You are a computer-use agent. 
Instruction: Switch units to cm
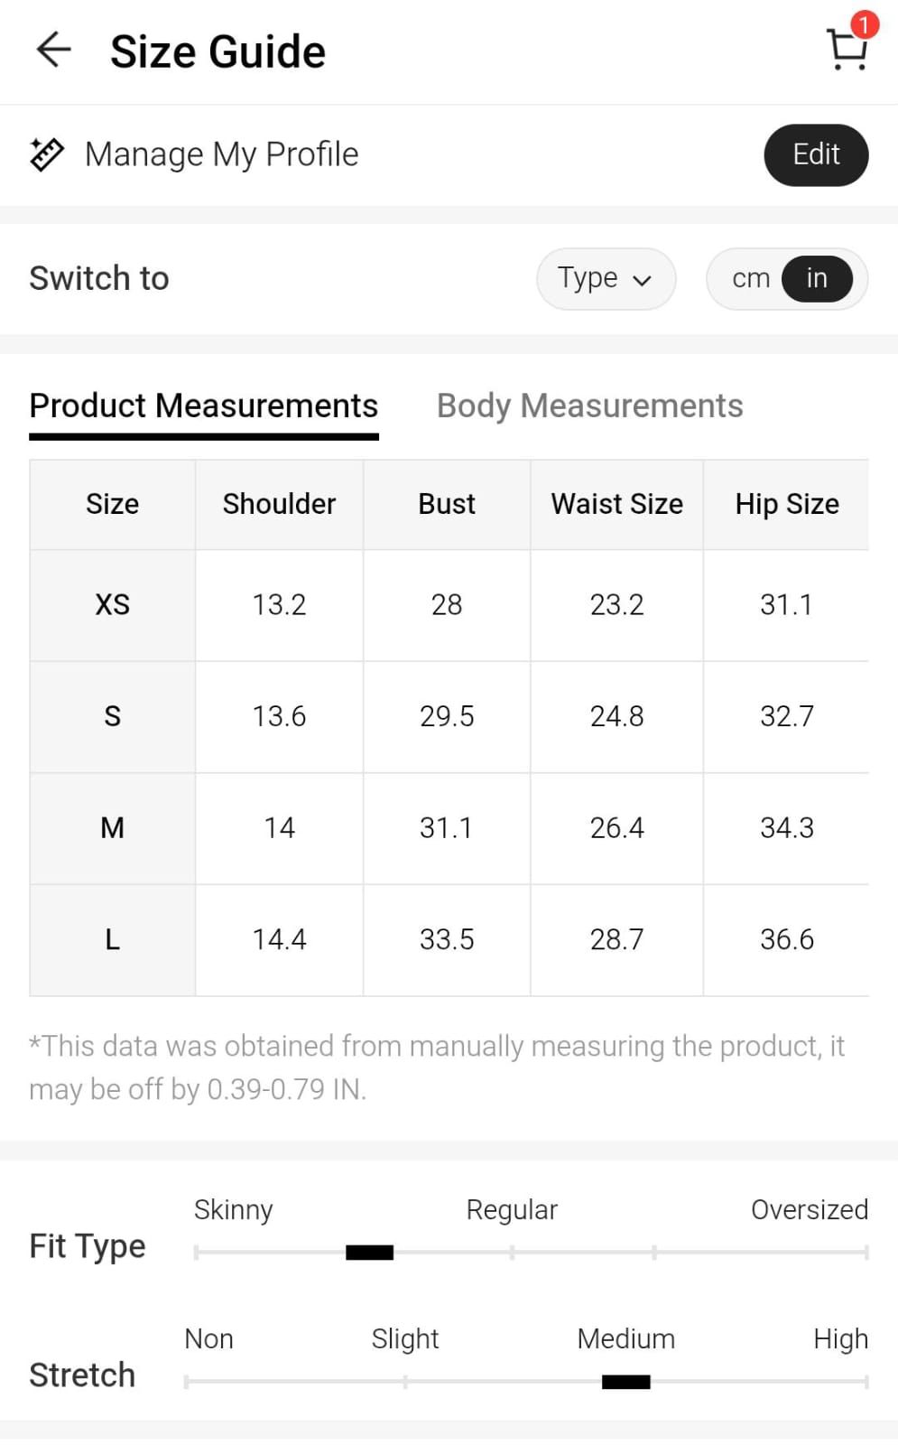750,278
